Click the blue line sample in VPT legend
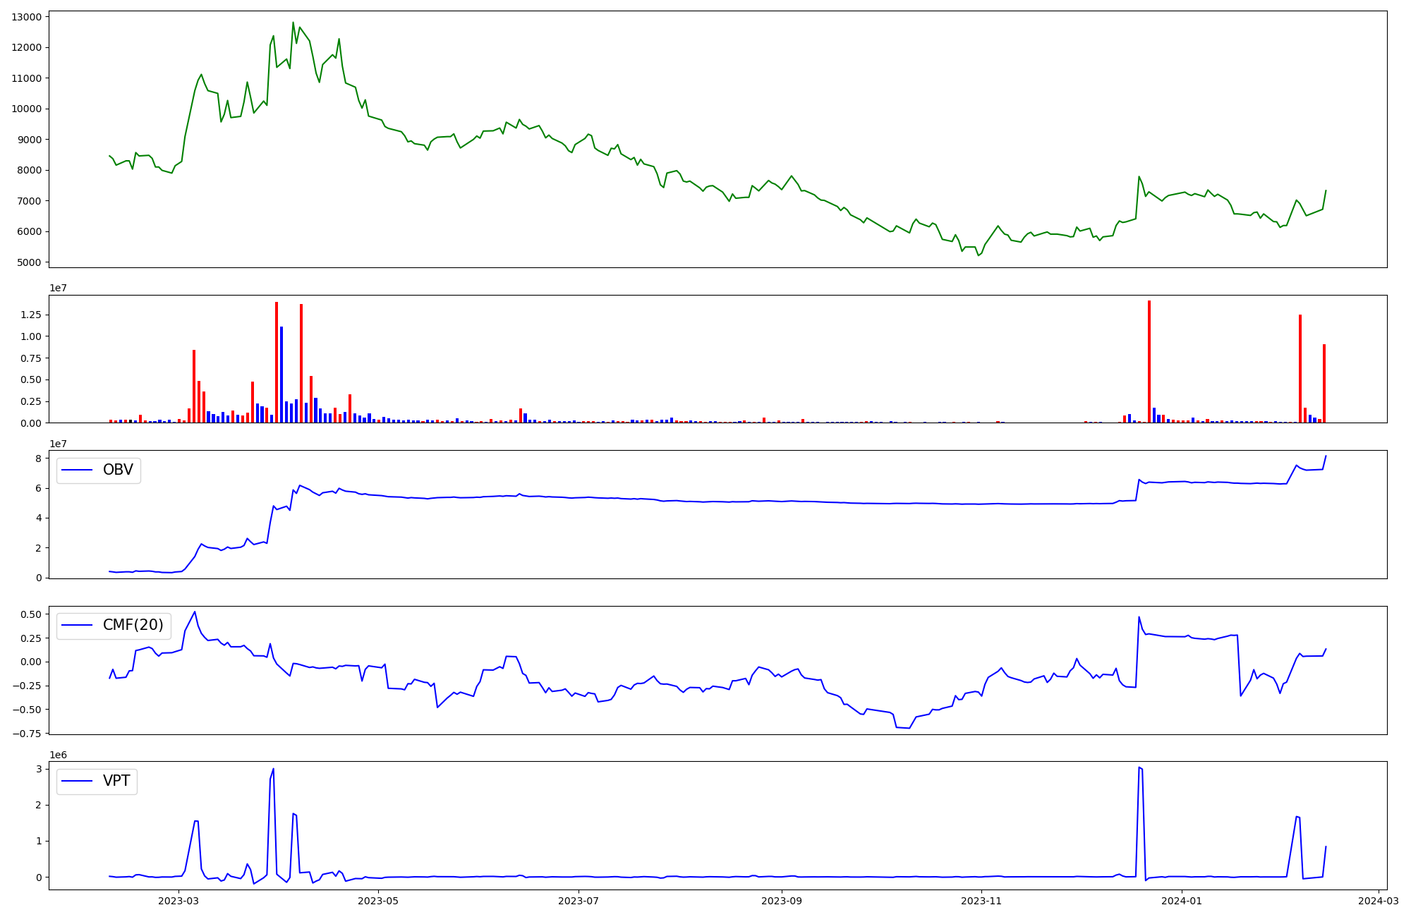Image resolution: width=1411 pixels, height=917 pixels. (78, 782)
